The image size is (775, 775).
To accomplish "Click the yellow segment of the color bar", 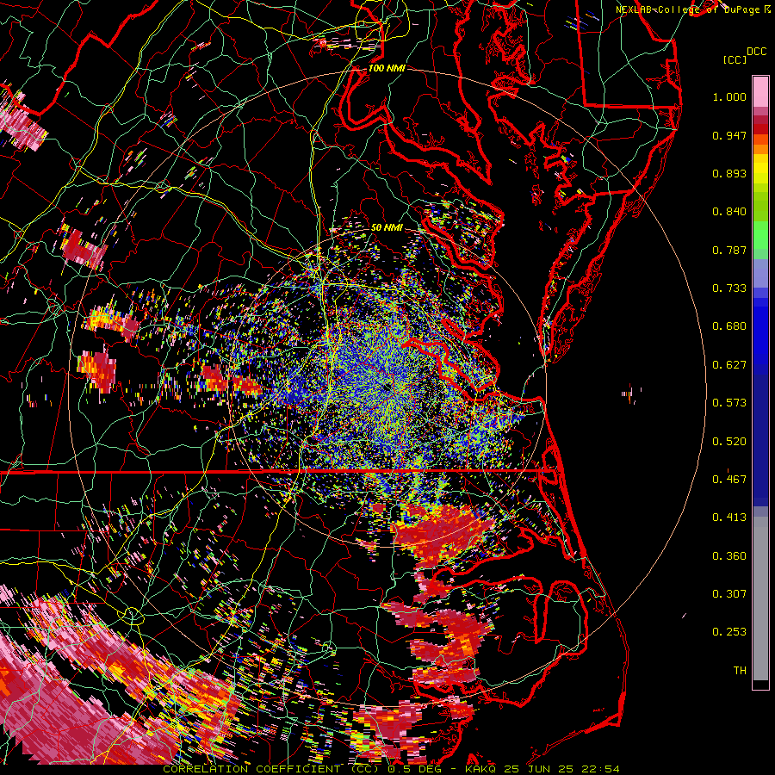I will point(760,170).
